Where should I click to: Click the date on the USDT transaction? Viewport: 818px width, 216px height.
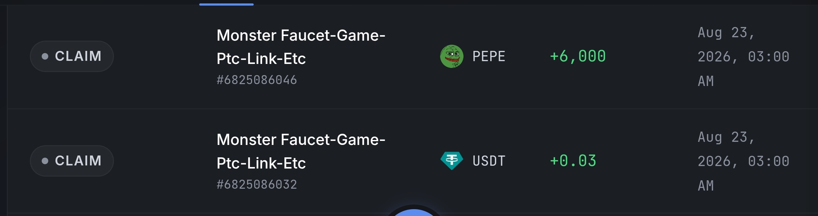click(743, 161)
